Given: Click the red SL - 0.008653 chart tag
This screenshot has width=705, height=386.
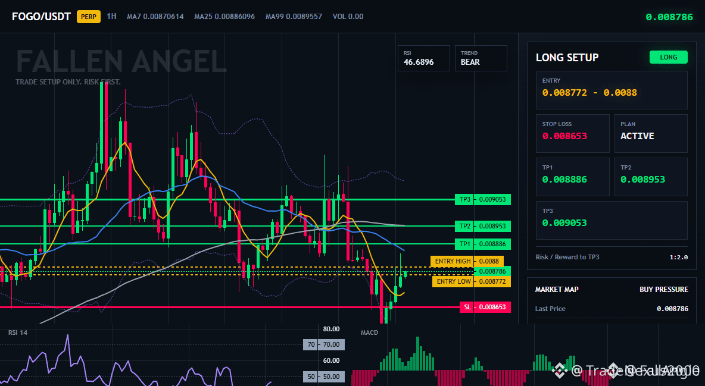Looking at the screenshot, I should pyautogui.click(x=485, y=307).
